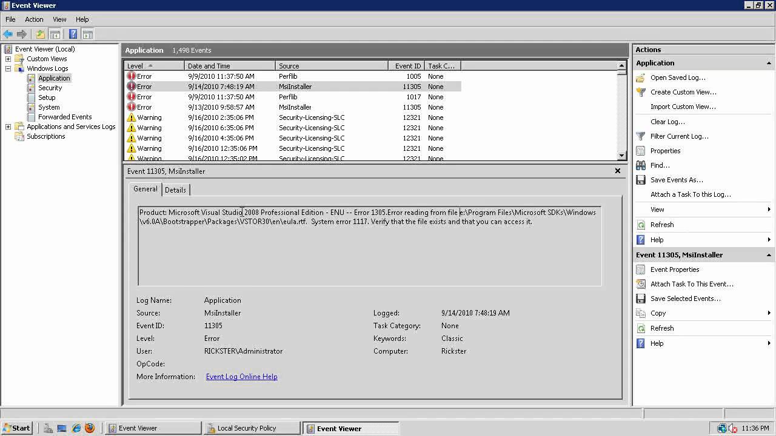The width and height of the screenshot is (776, 436).
Task: Switch to the General tab
Action: pyautogui.click(x=145, y=189)
